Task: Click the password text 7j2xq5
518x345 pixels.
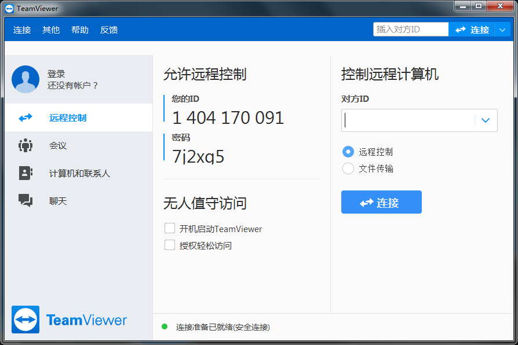Action: click(198, 156)
